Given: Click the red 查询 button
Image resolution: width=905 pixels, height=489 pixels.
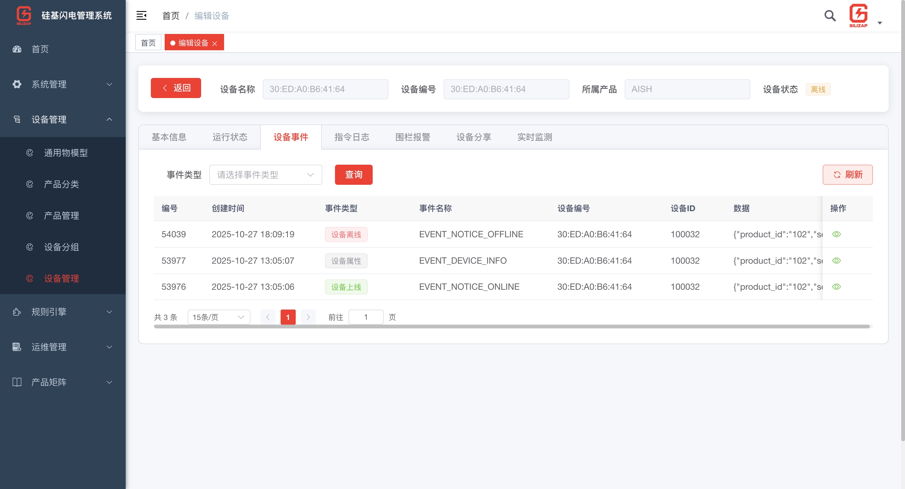Looking at the screenshot, I should pos(354,175).
